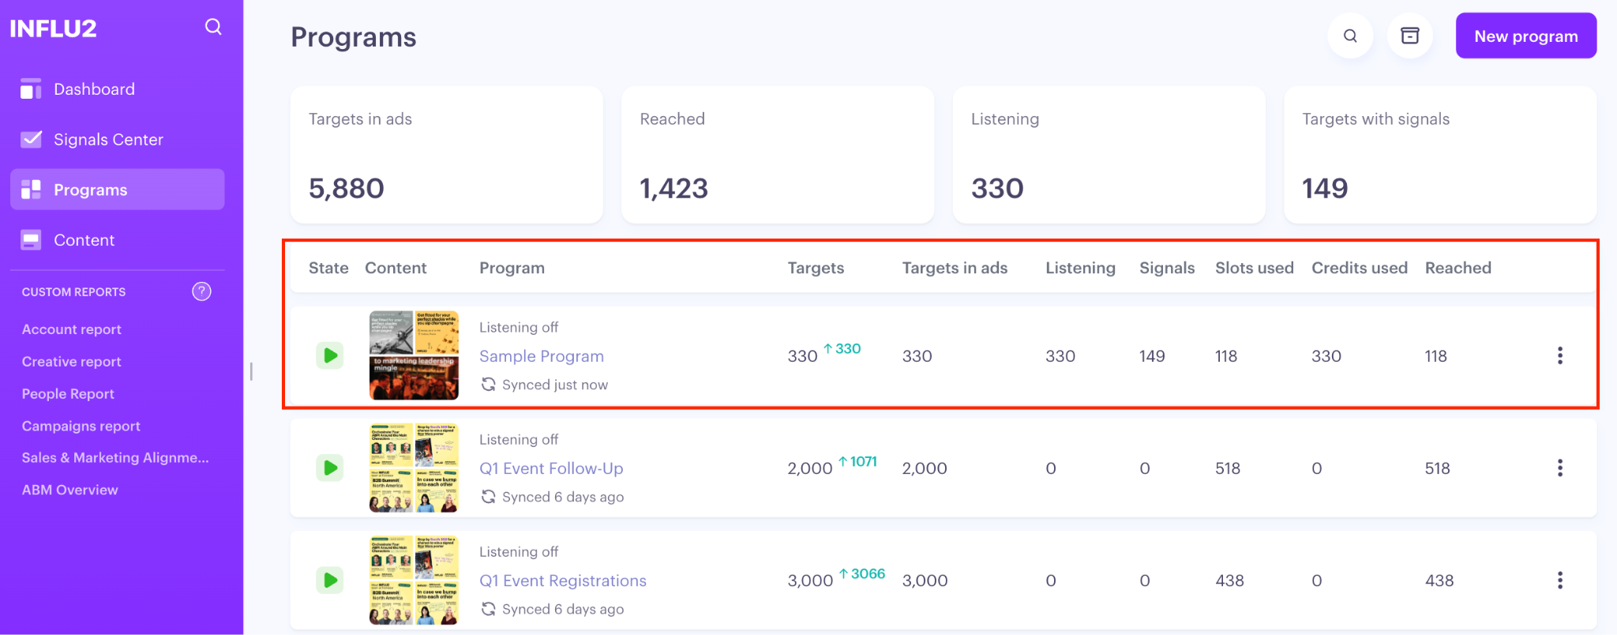Screen dimensions: 1617x635
Task: Click the sidebar search magnifier icon
Action: coord(213,27)
